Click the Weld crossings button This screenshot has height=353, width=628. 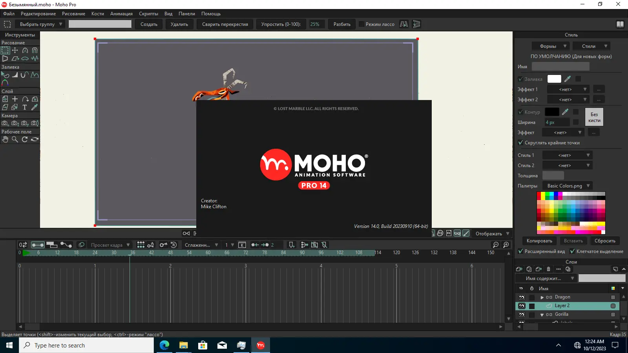[225, 24]
